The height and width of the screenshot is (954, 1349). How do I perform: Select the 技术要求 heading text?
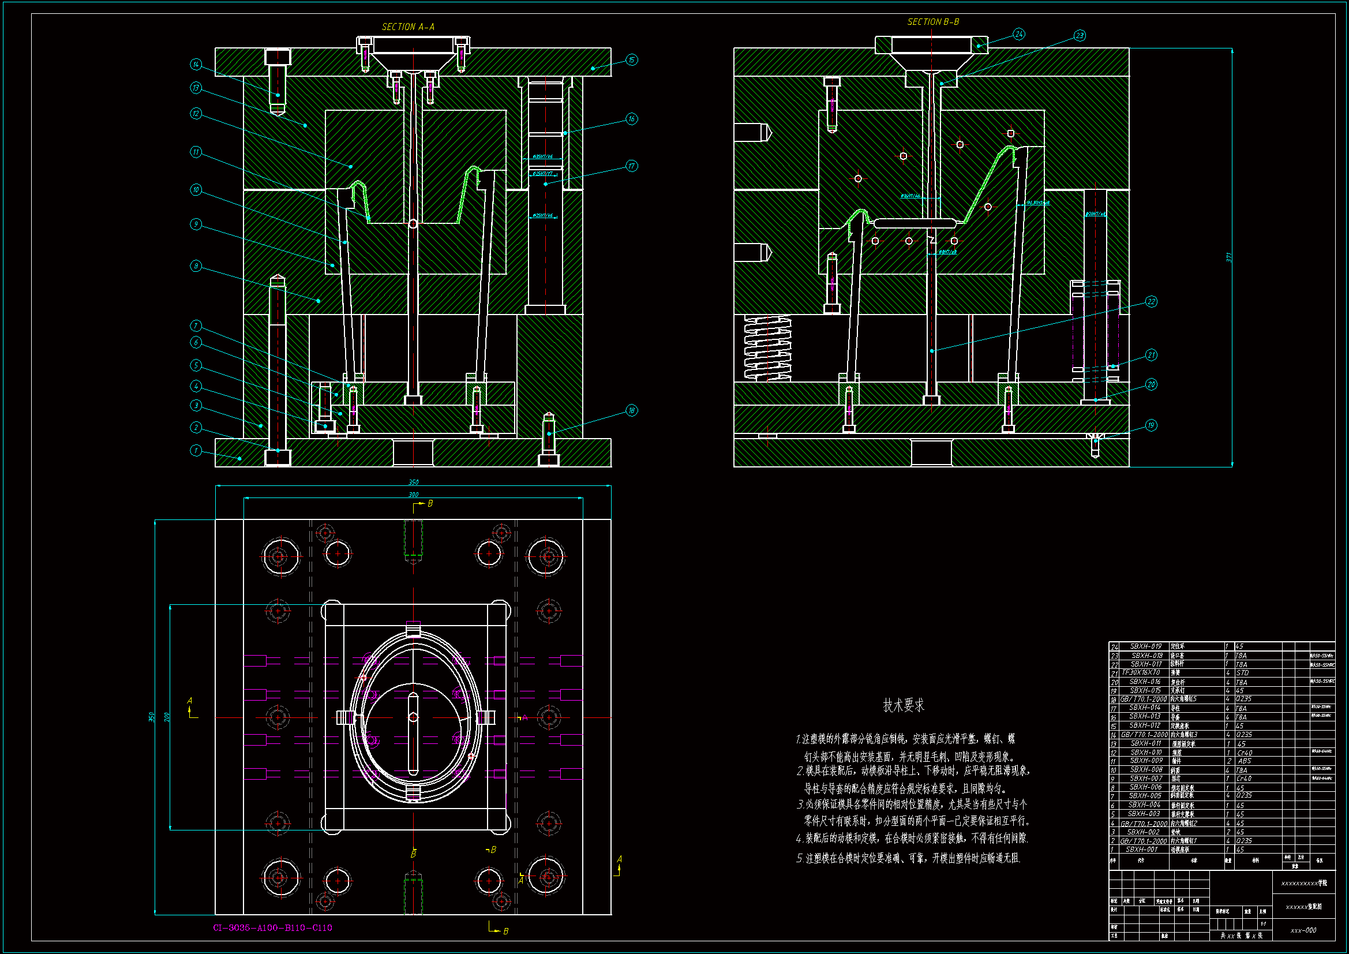(x=903, y=705)
